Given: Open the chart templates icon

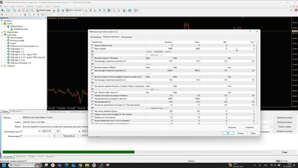Looking at the screenshot, I should click(x=136, y=10).
